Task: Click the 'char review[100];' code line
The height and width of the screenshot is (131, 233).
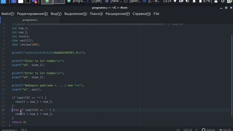Action: tap(26, 44)
